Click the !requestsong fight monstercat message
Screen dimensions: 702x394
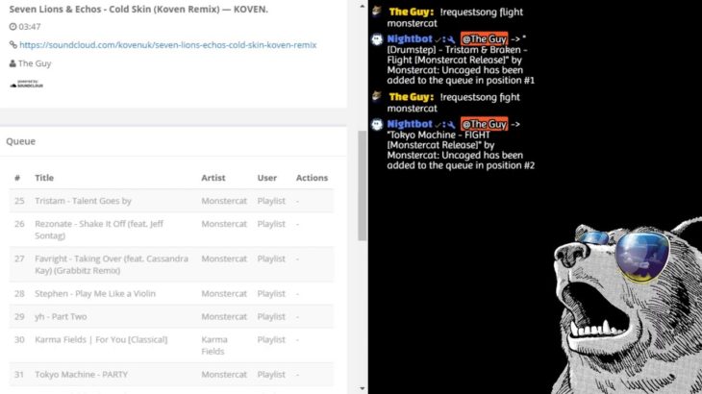click(454, 103)
